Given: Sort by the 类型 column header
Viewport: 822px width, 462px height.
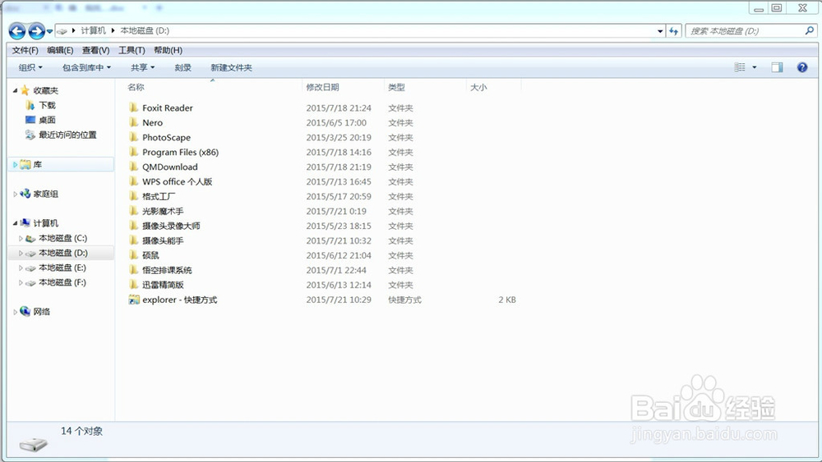Looking at the screenshot, I should (396, 87).
